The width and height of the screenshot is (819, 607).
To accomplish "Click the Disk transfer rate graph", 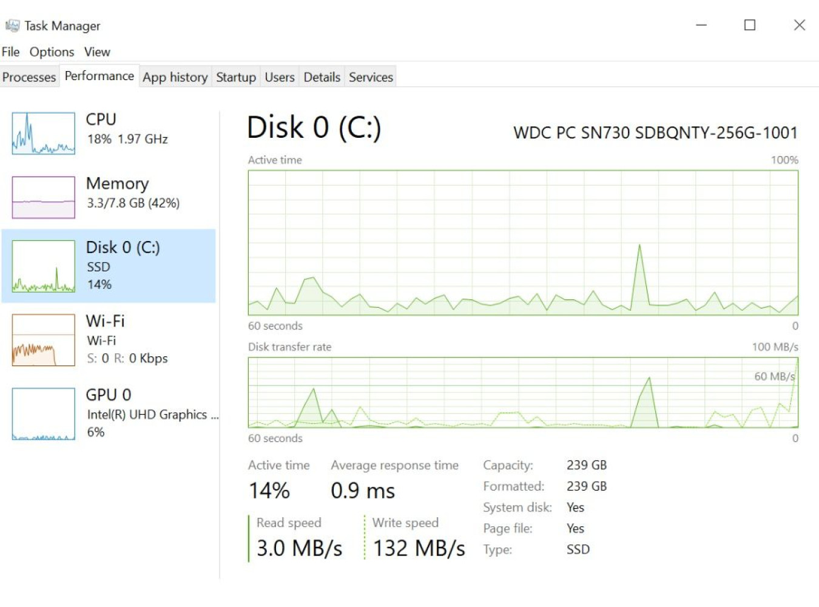I will pos(523,392).
